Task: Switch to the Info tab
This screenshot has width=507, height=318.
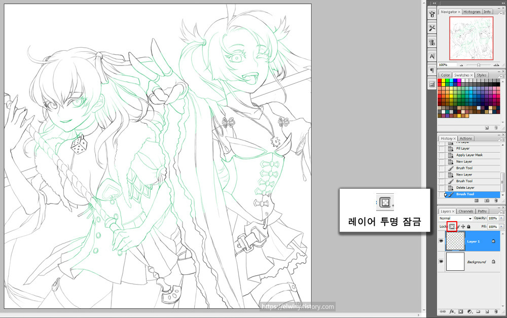Action: click(x=487, y=12)
